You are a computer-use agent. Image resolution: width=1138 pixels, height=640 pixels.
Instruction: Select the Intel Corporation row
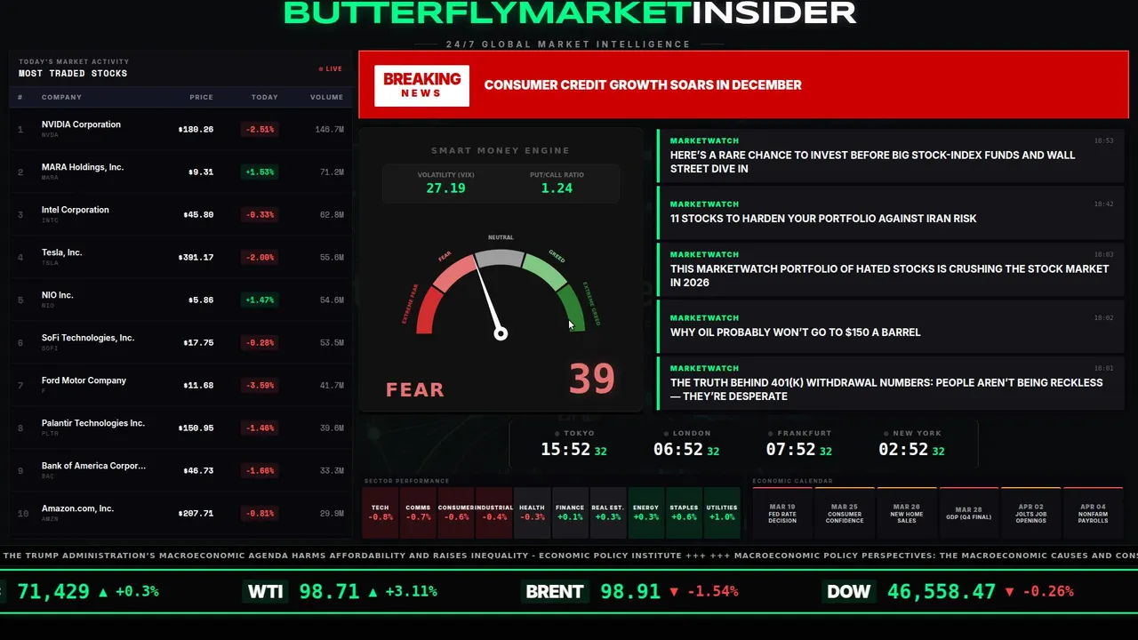click(x=181, y=214)
